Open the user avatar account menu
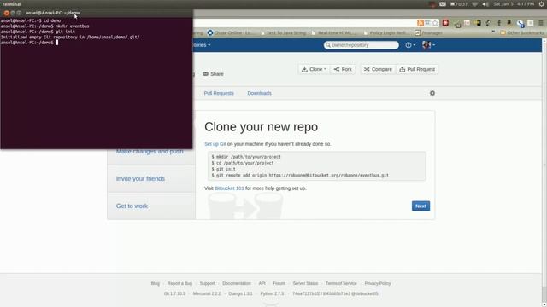 pos(428,45)
